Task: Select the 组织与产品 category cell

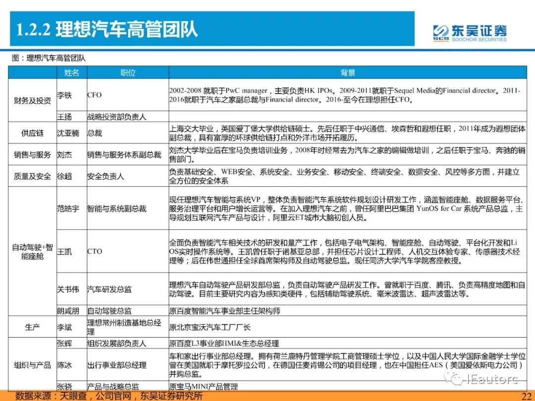Action: point(32,365)
